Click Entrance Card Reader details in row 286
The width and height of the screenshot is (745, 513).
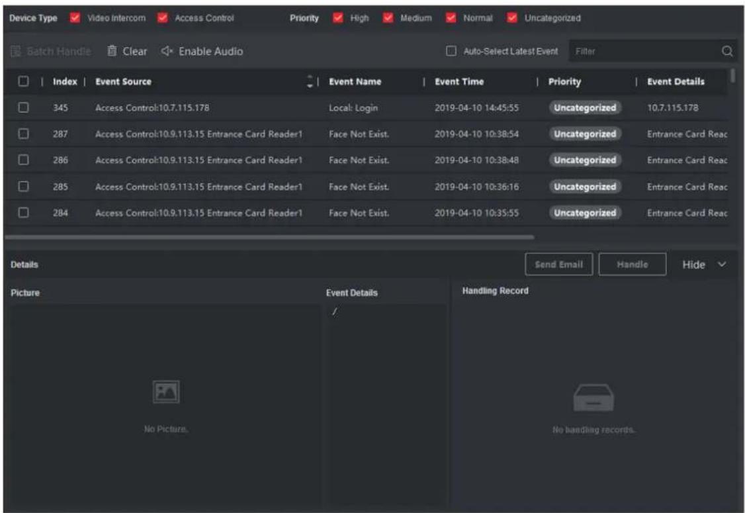(687, 160)
